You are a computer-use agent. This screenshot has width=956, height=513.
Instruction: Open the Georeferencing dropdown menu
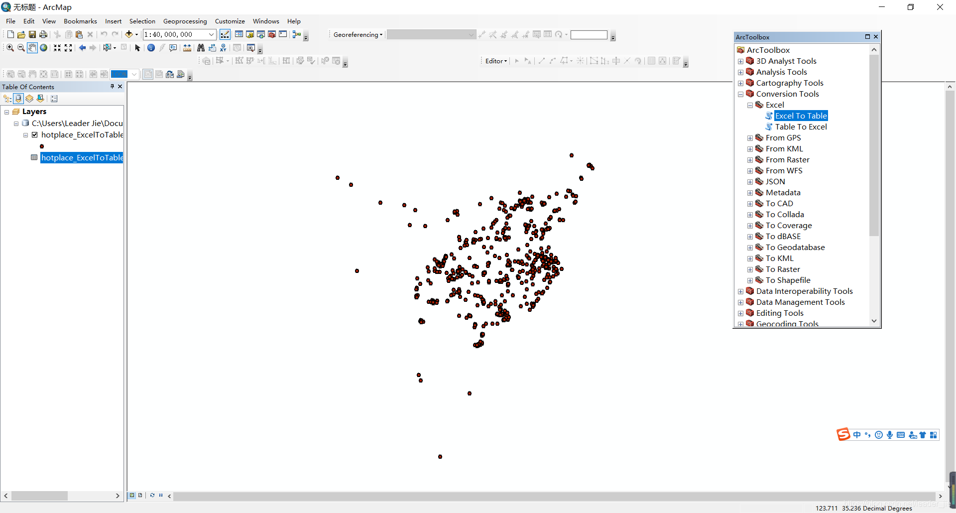(x=358, y=34)
